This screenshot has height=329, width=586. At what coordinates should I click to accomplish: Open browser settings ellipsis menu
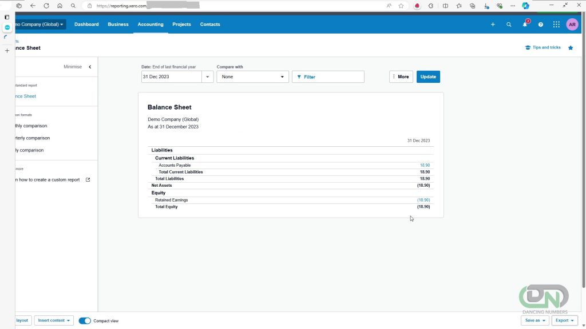[x=513, y=6]
